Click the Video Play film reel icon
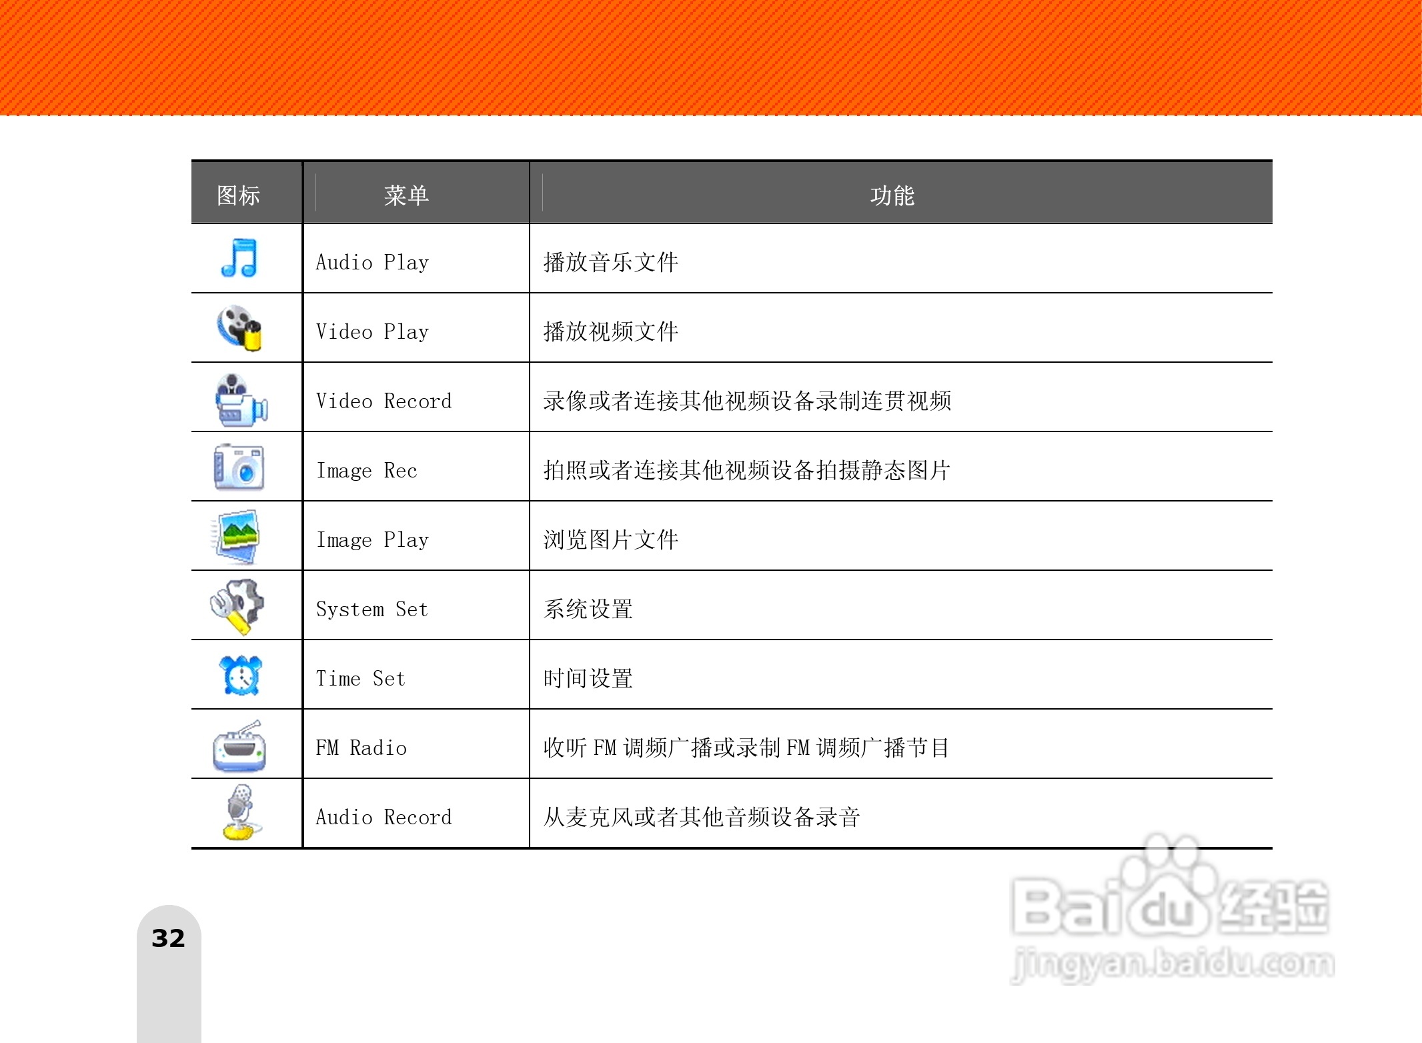 click(240, 328)
